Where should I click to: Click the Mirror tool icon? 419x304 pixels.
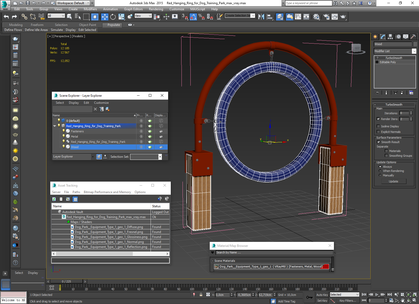click(x=261, y=17)
